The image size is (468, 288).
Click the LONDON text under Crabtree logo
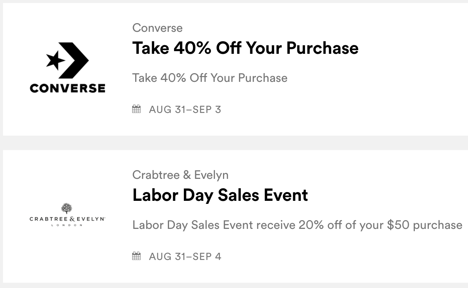(x=67, y=225)
